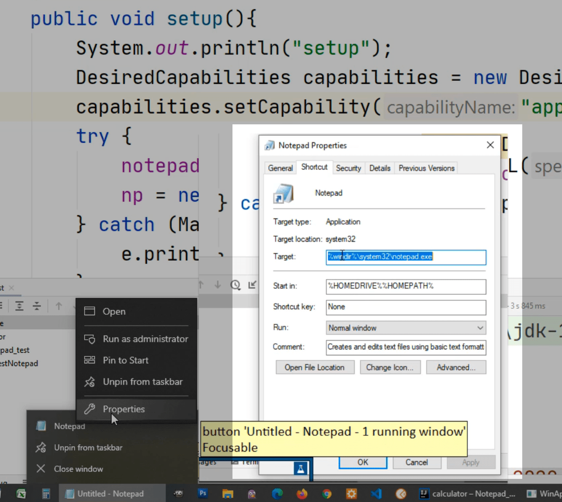Viewport: 562px width, 502px height.
Task: Click the orange gear taskbar icon
Action: 351,494
